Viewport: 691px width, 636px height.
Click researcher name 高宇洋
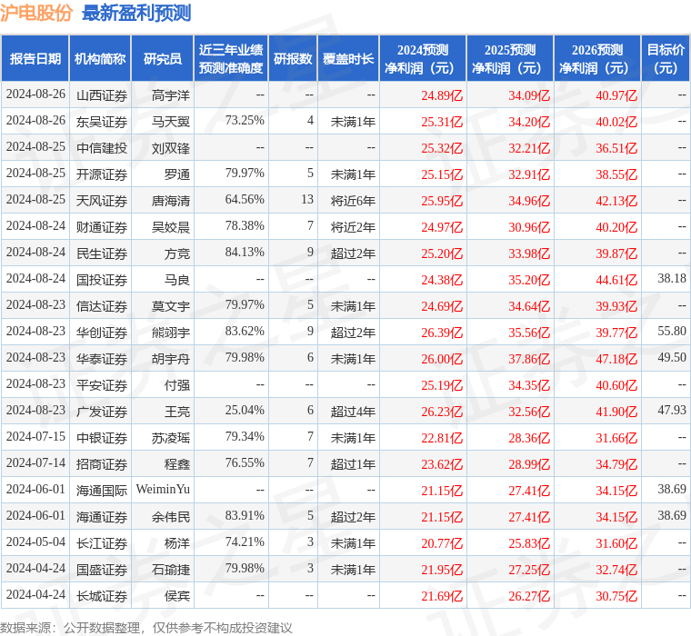171,95
